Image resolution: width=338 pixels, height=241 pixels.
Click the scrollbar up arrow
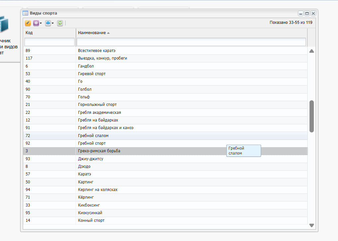click(311, 51)
